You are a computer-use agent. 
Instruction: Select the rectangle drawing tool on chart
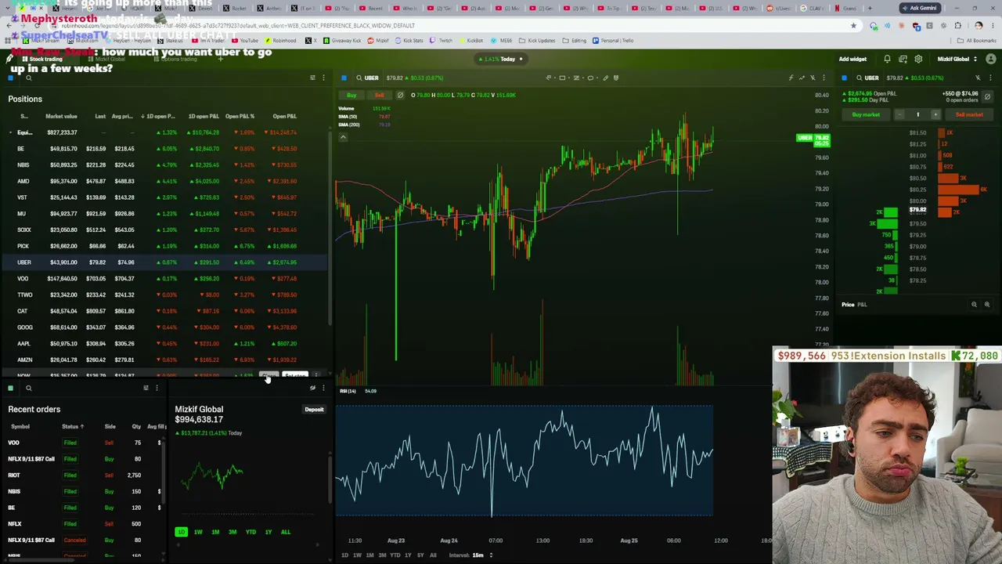[562, 78]
